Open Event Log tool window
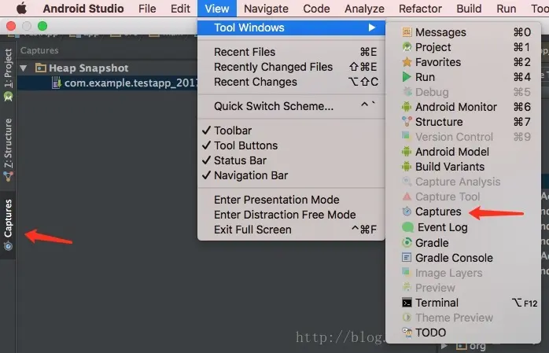 [463, 227]
